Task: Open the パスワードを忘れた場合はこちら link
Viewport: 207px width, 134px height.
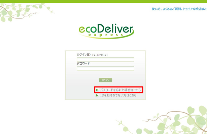Action: tap(120, 90)
